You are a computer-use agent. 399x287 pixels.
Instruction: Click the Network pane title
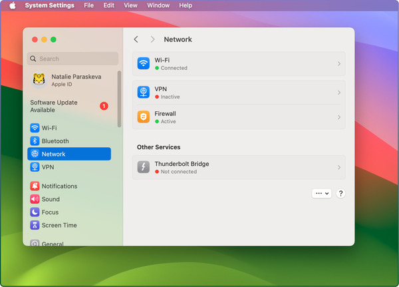[178, 39]
